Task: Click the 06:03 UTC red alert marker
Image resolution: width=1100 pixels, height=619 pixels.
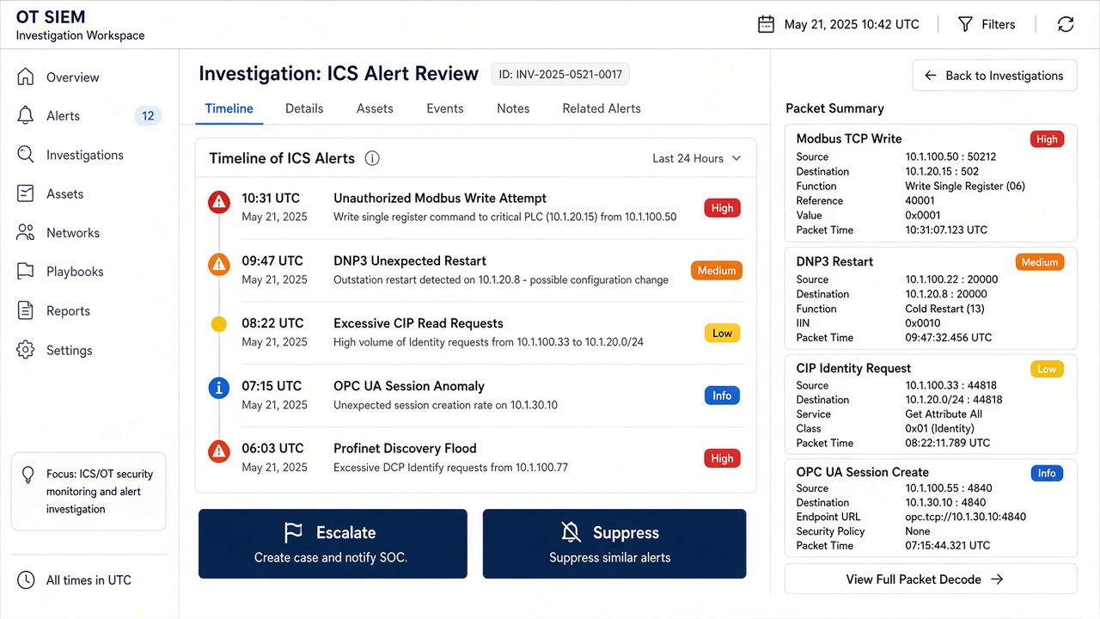Action: 219,450
